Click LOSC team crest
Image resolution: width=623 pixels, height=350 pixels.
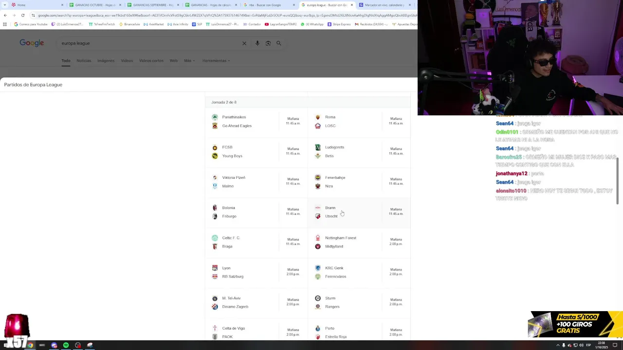click(x=318, y=126)
